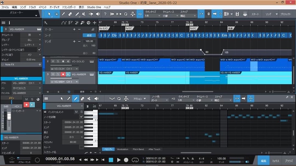296x166 pixels.
Task: Click the Record button in transport
Action: click(126, 160)
